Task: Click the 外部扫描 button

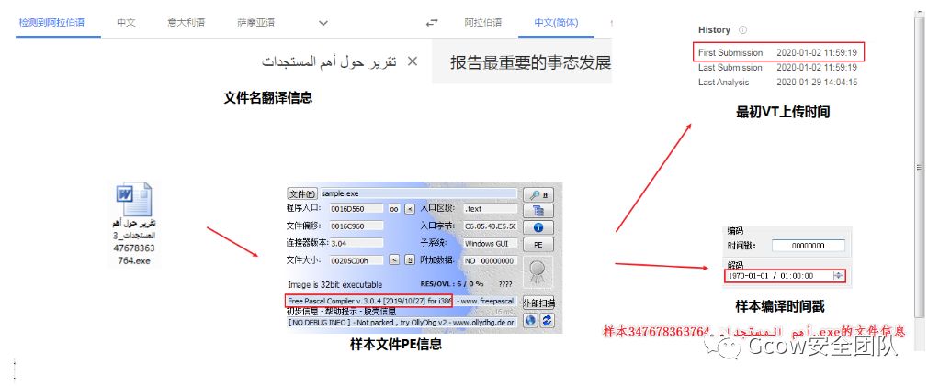Action: pos(538,303)
